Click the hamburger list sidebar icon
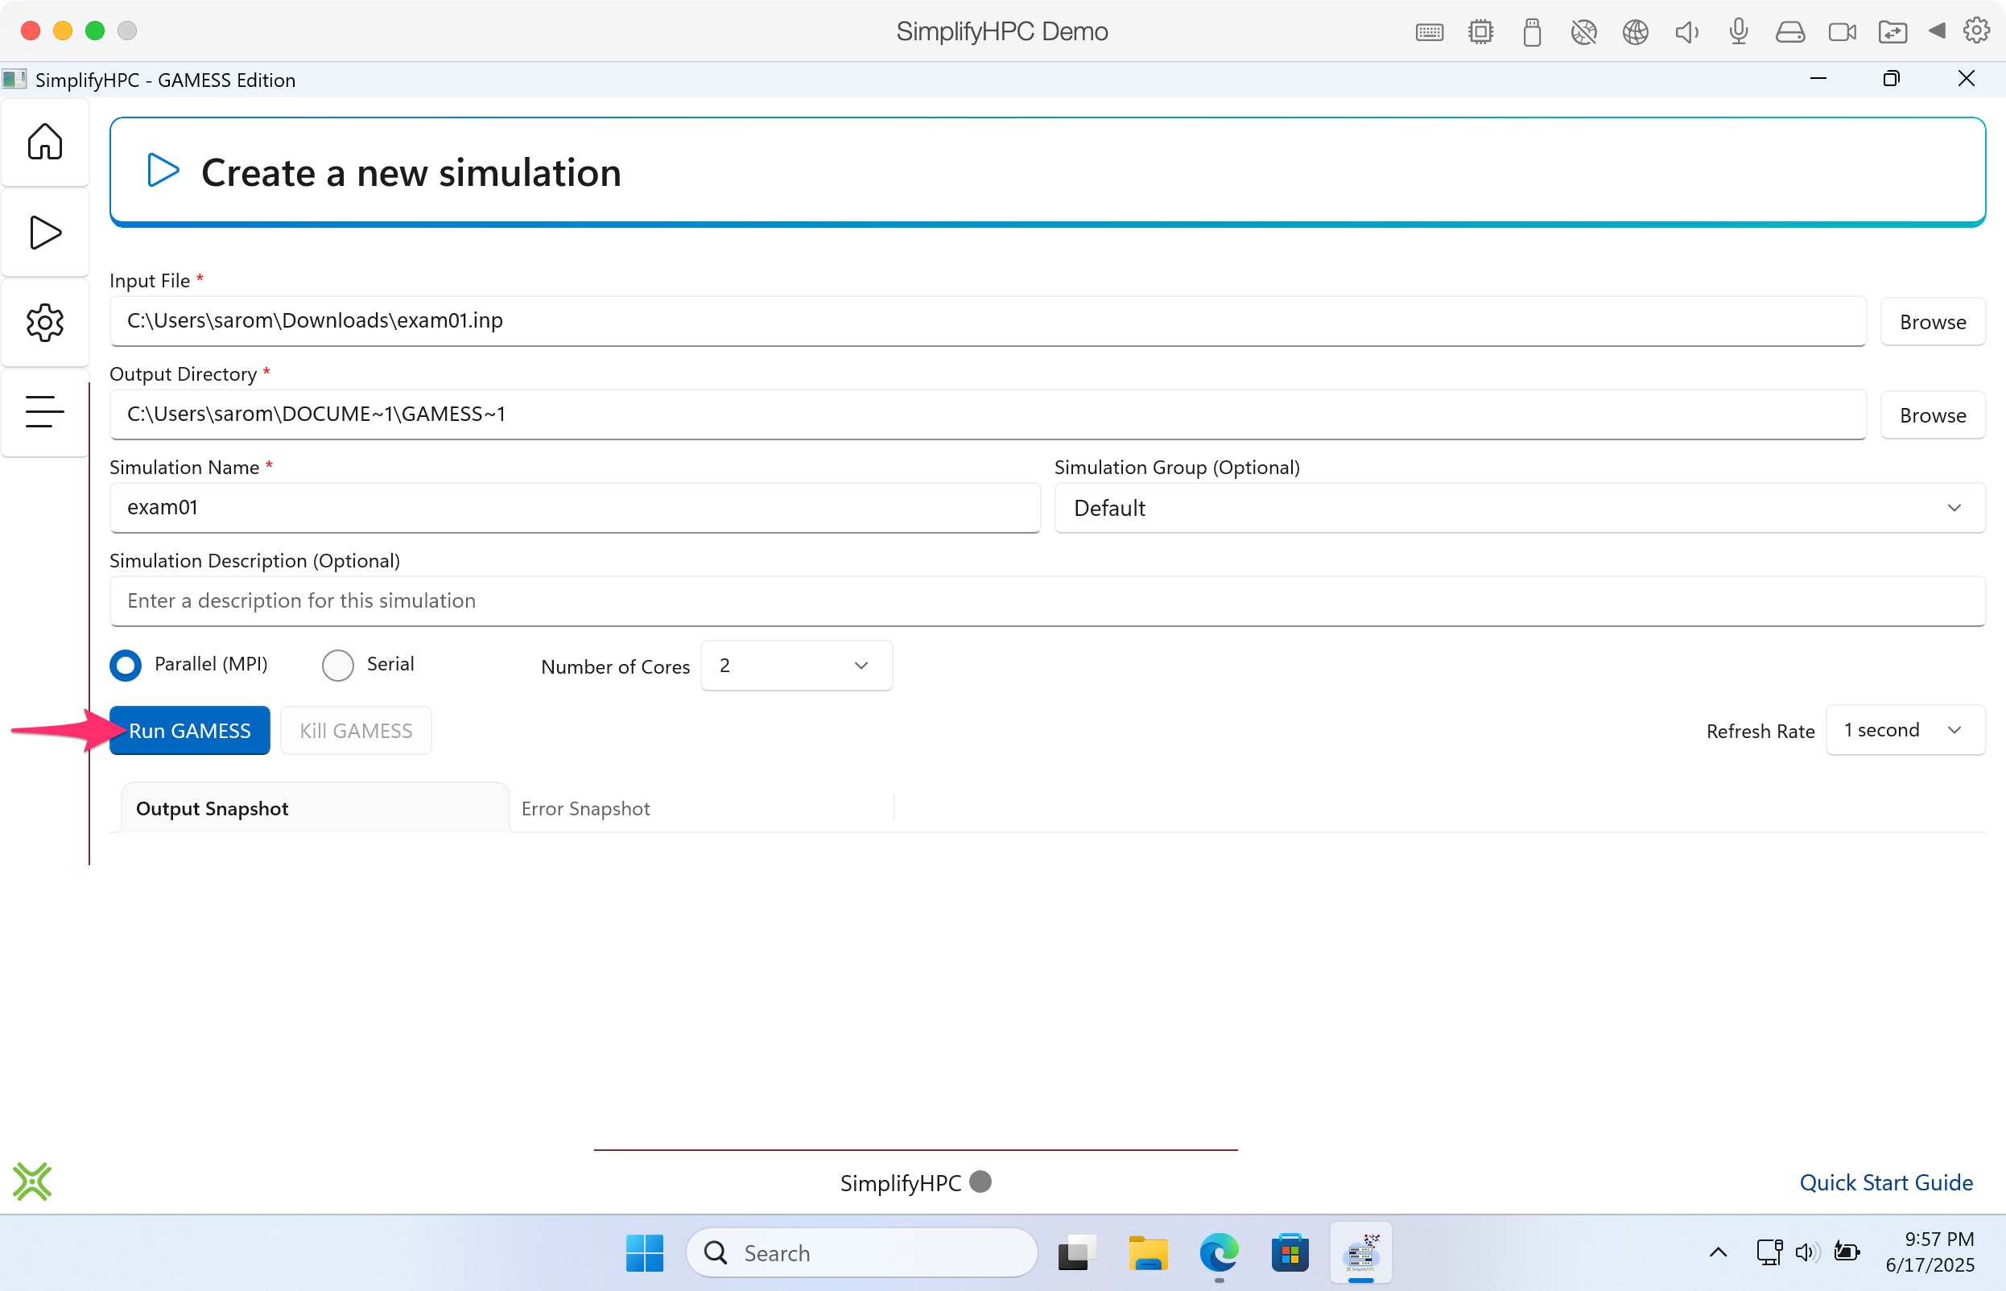 [44, 411]
